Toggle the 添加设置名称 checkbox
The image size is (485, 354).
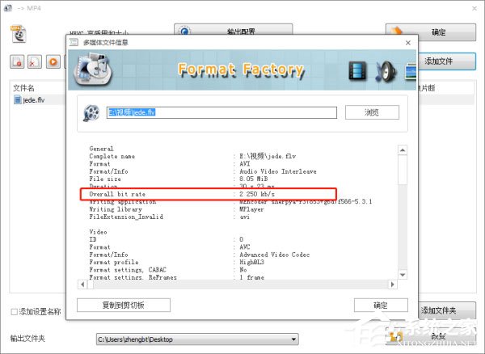(15, 312)
